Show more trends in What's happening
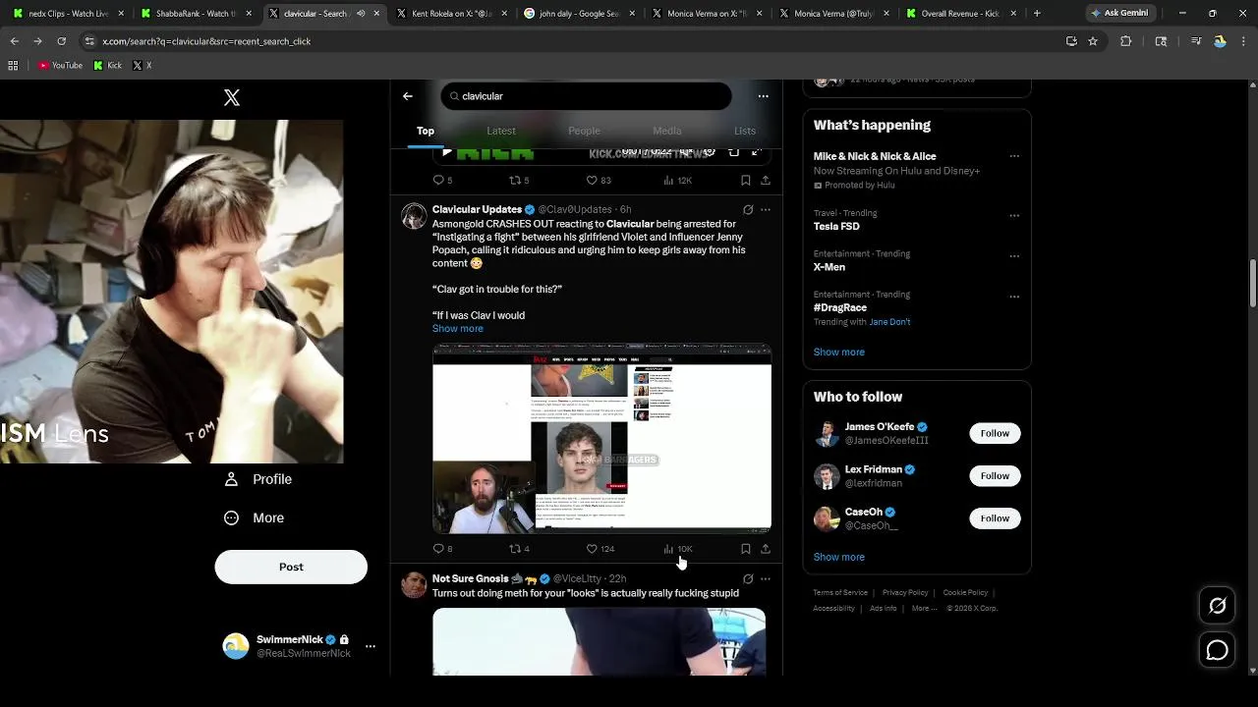The width and height of the screenshot is (1258, 707). (x=839, y=353)
